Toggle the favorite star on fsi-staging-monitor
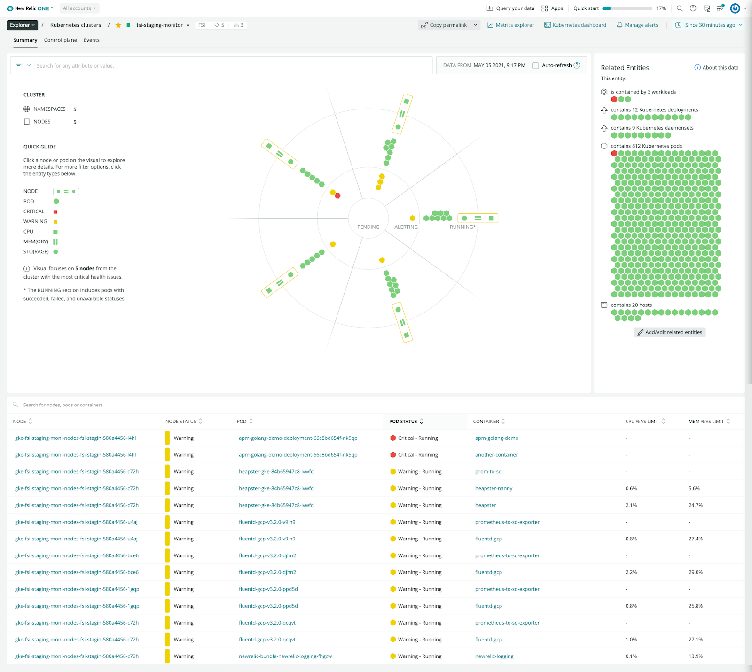The height and width of the screenshot is (672, 752). click(118, 25)
